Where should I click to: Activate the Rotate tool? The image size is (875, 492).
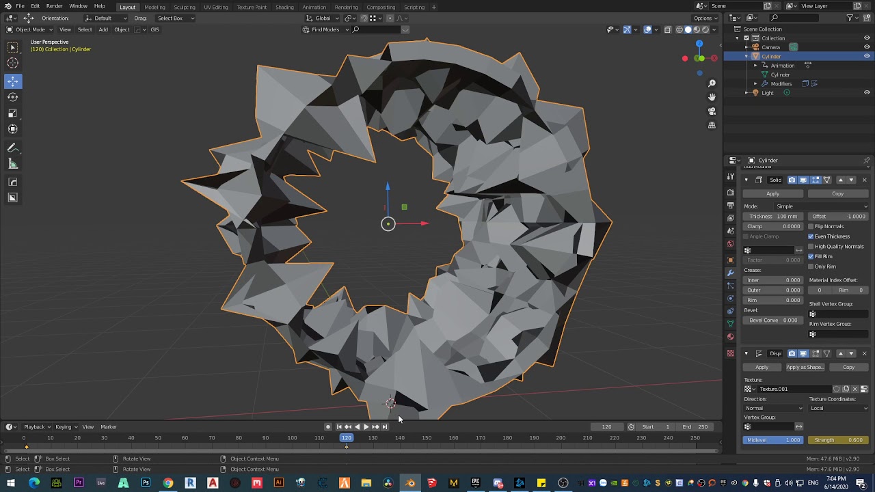point(12,97)
